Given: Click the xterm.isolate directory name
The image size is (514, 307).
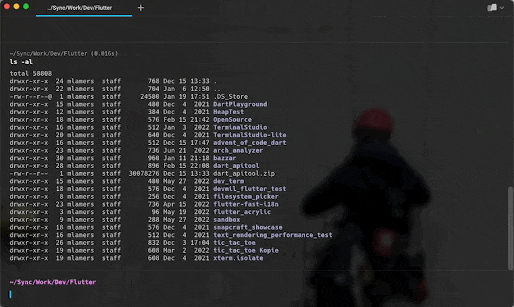Looking at the screenshot, I should tap(238, 258).
